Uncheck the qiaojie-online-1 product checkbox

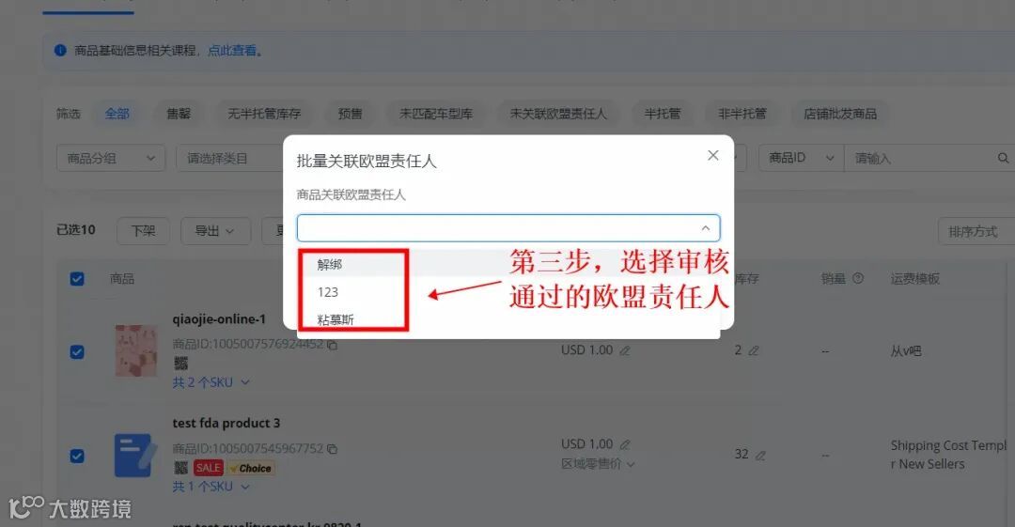tap(76, 351)
